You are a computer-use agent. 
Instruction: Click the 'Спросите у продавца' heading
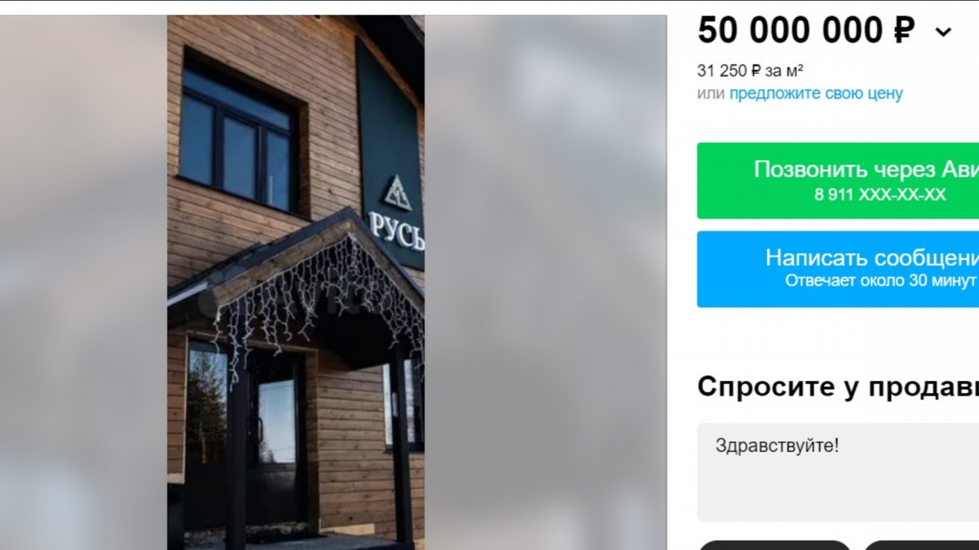pyautogui.click(x=838, y=387)
